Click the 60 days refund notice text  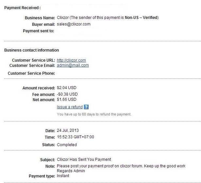click(x=94, y=114)
